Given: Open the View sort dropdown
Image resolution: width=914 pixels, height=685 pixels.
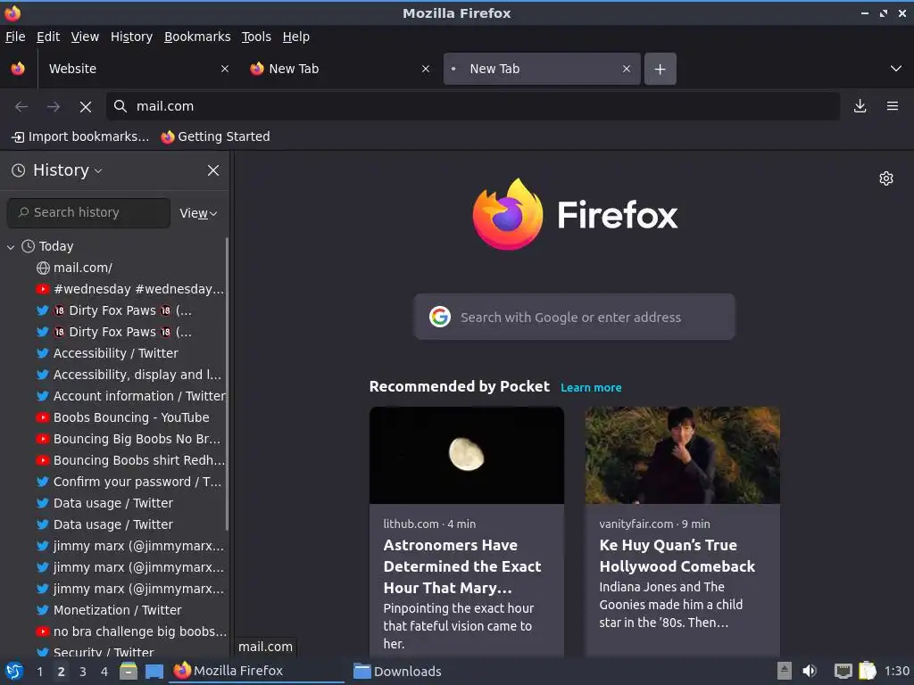Looking at the screenshot, I should point(198,213).
